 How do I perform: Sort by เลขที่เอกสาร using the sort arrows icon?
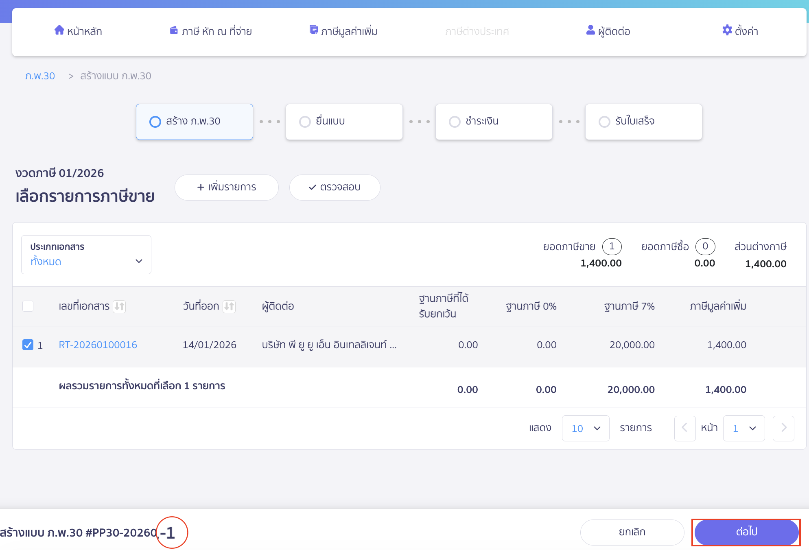tap(120, 307)
